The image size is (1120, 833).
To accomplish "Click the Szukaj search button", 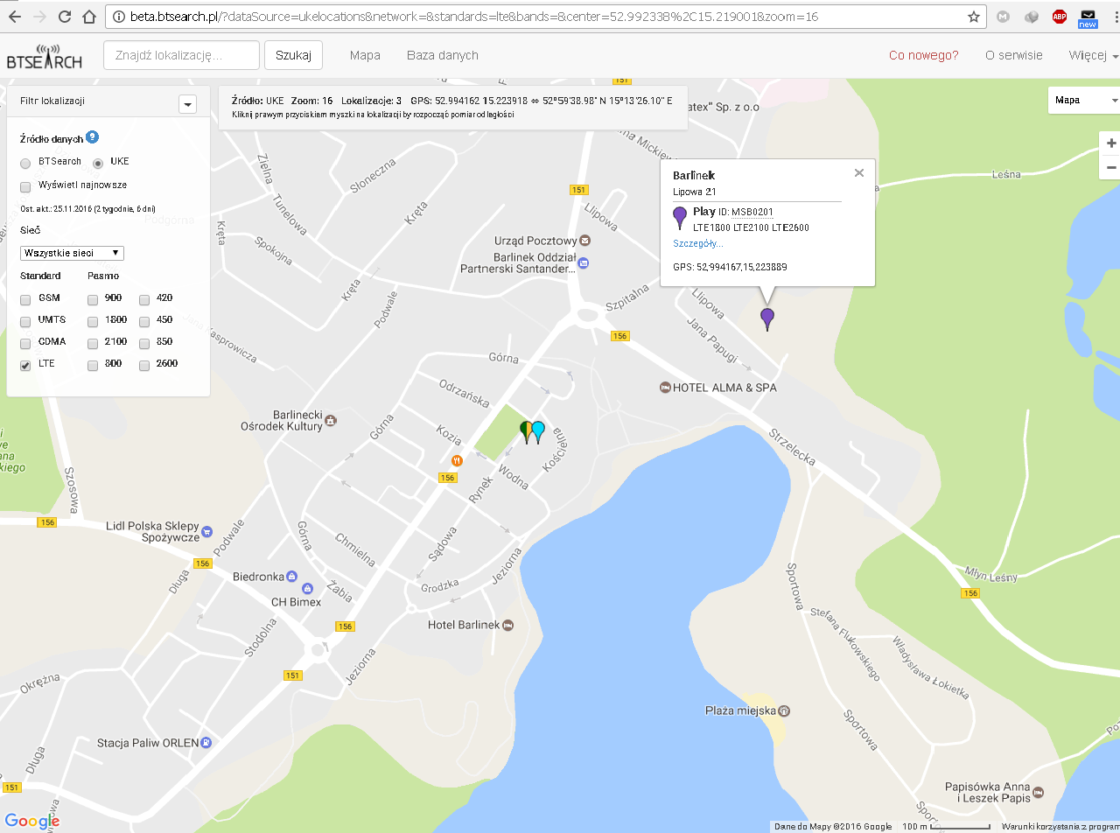I will (x=293, y=55).
